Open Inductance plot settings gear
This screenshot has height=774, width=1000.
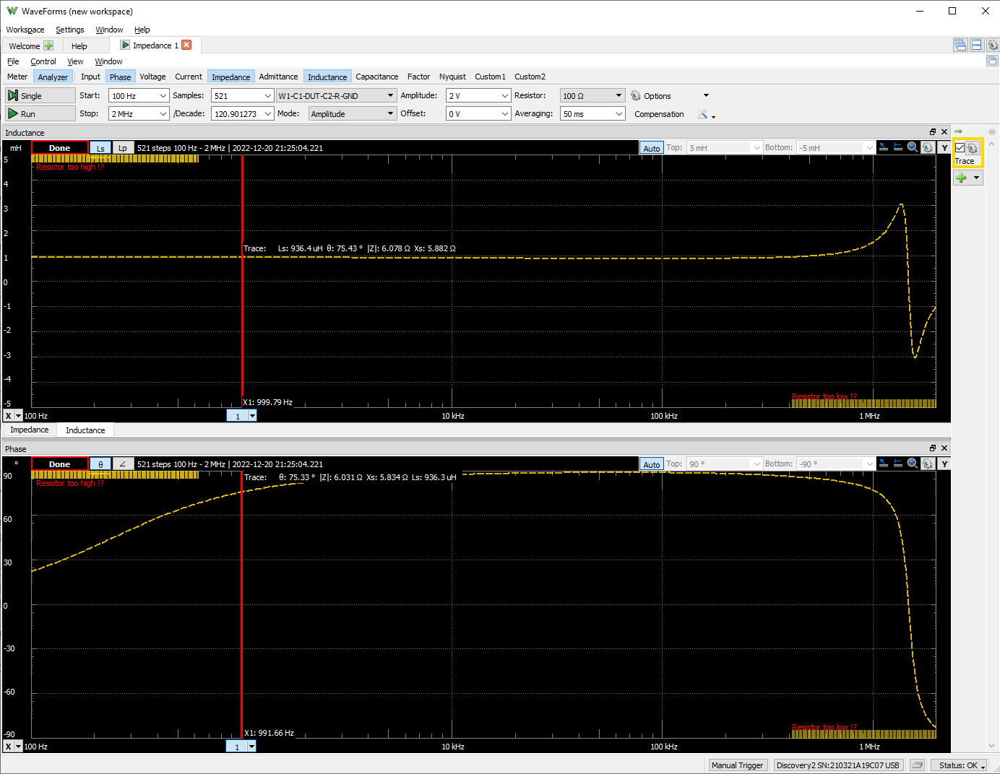[x=928, y=147]
